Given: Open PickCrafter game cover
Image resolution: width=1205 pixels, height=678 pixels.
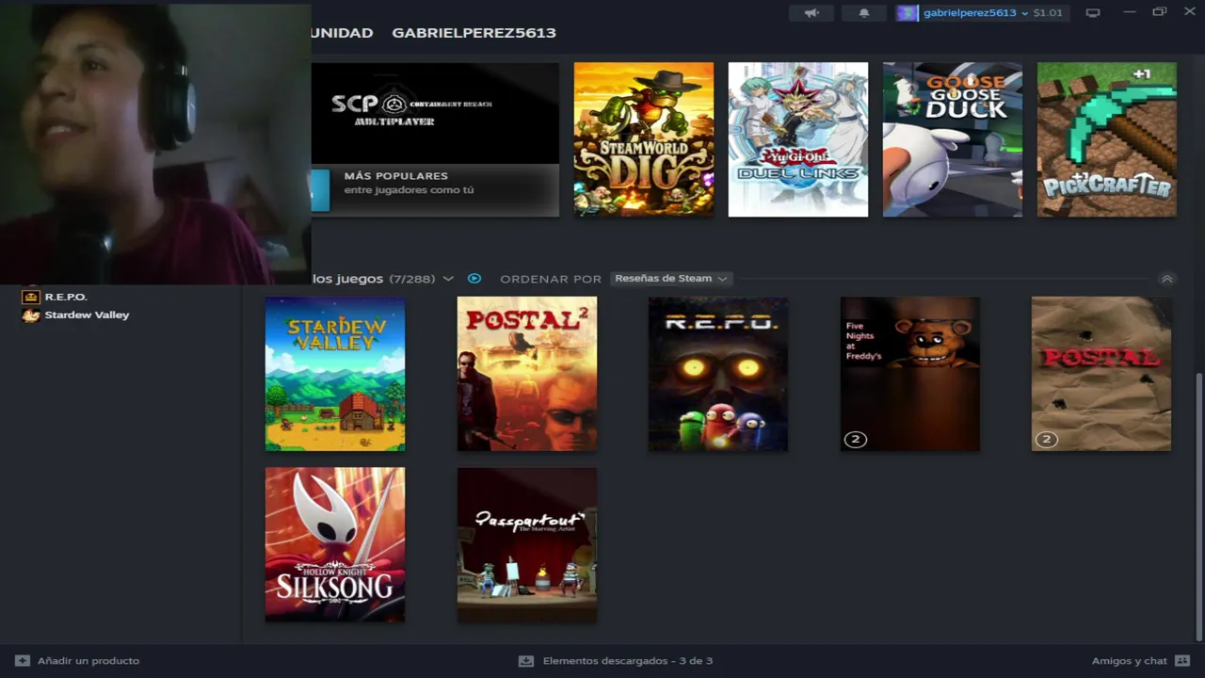Looking at the screenshot, I should coord(1107,139).
